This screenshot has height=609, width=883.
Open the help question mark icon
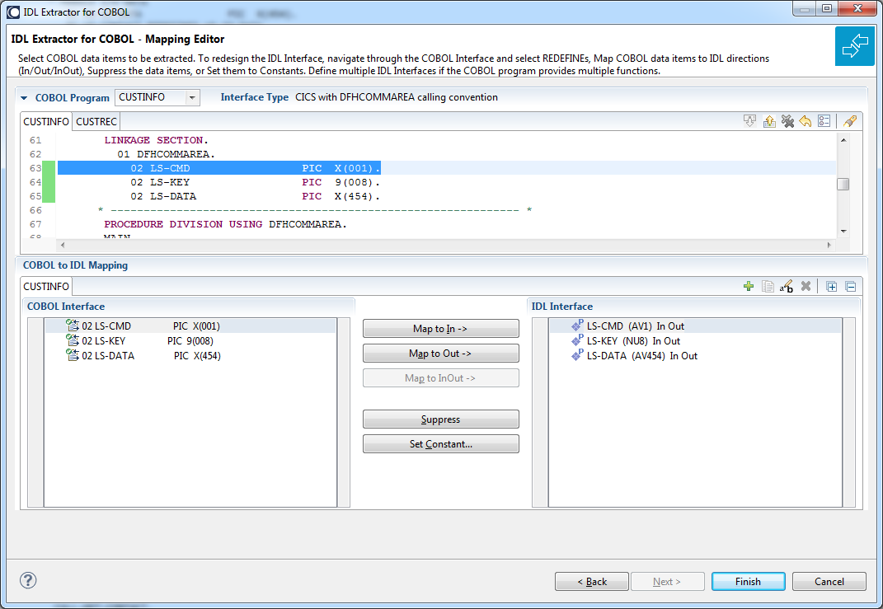27,580
